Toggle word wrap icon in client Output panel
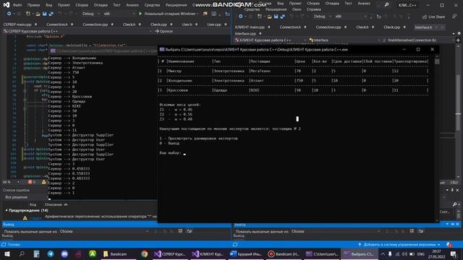 pyautogui.click(x=421, y=231)
